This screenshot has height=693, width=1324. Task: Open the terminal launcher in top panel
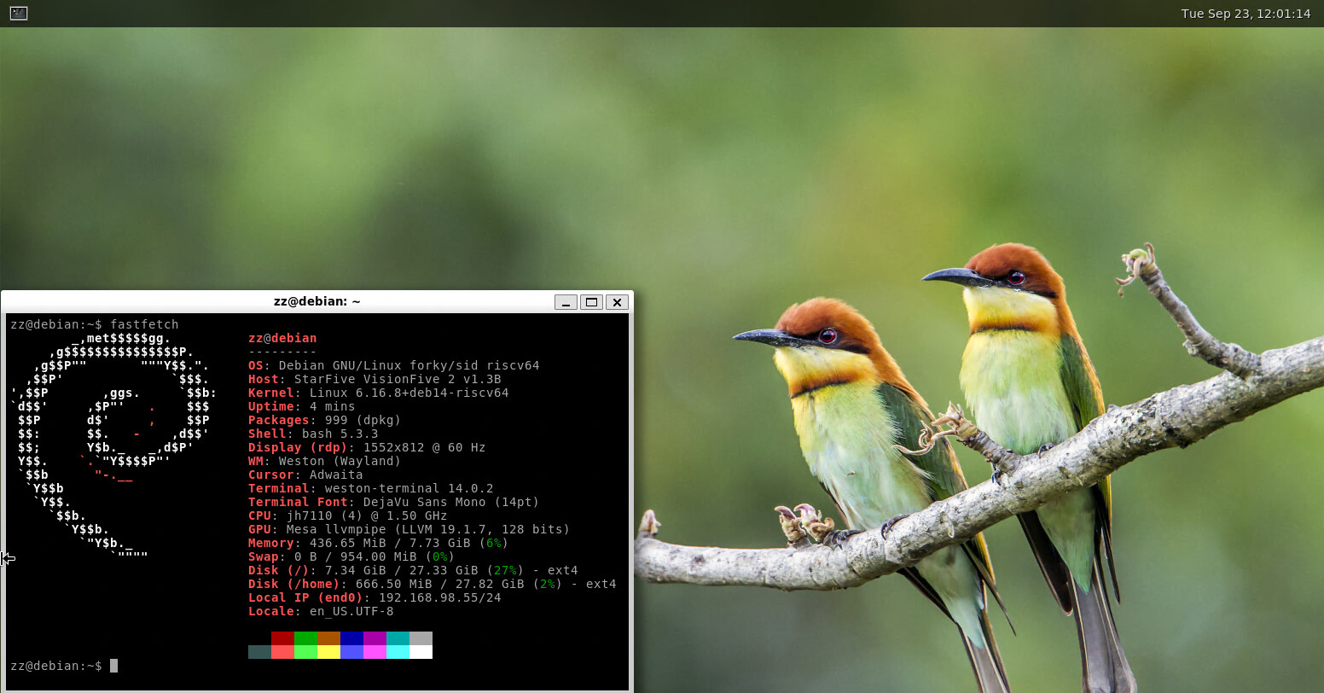click(19, 13)
